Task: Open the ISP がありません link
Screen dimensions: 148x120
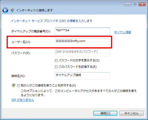Action: point(23,100)
